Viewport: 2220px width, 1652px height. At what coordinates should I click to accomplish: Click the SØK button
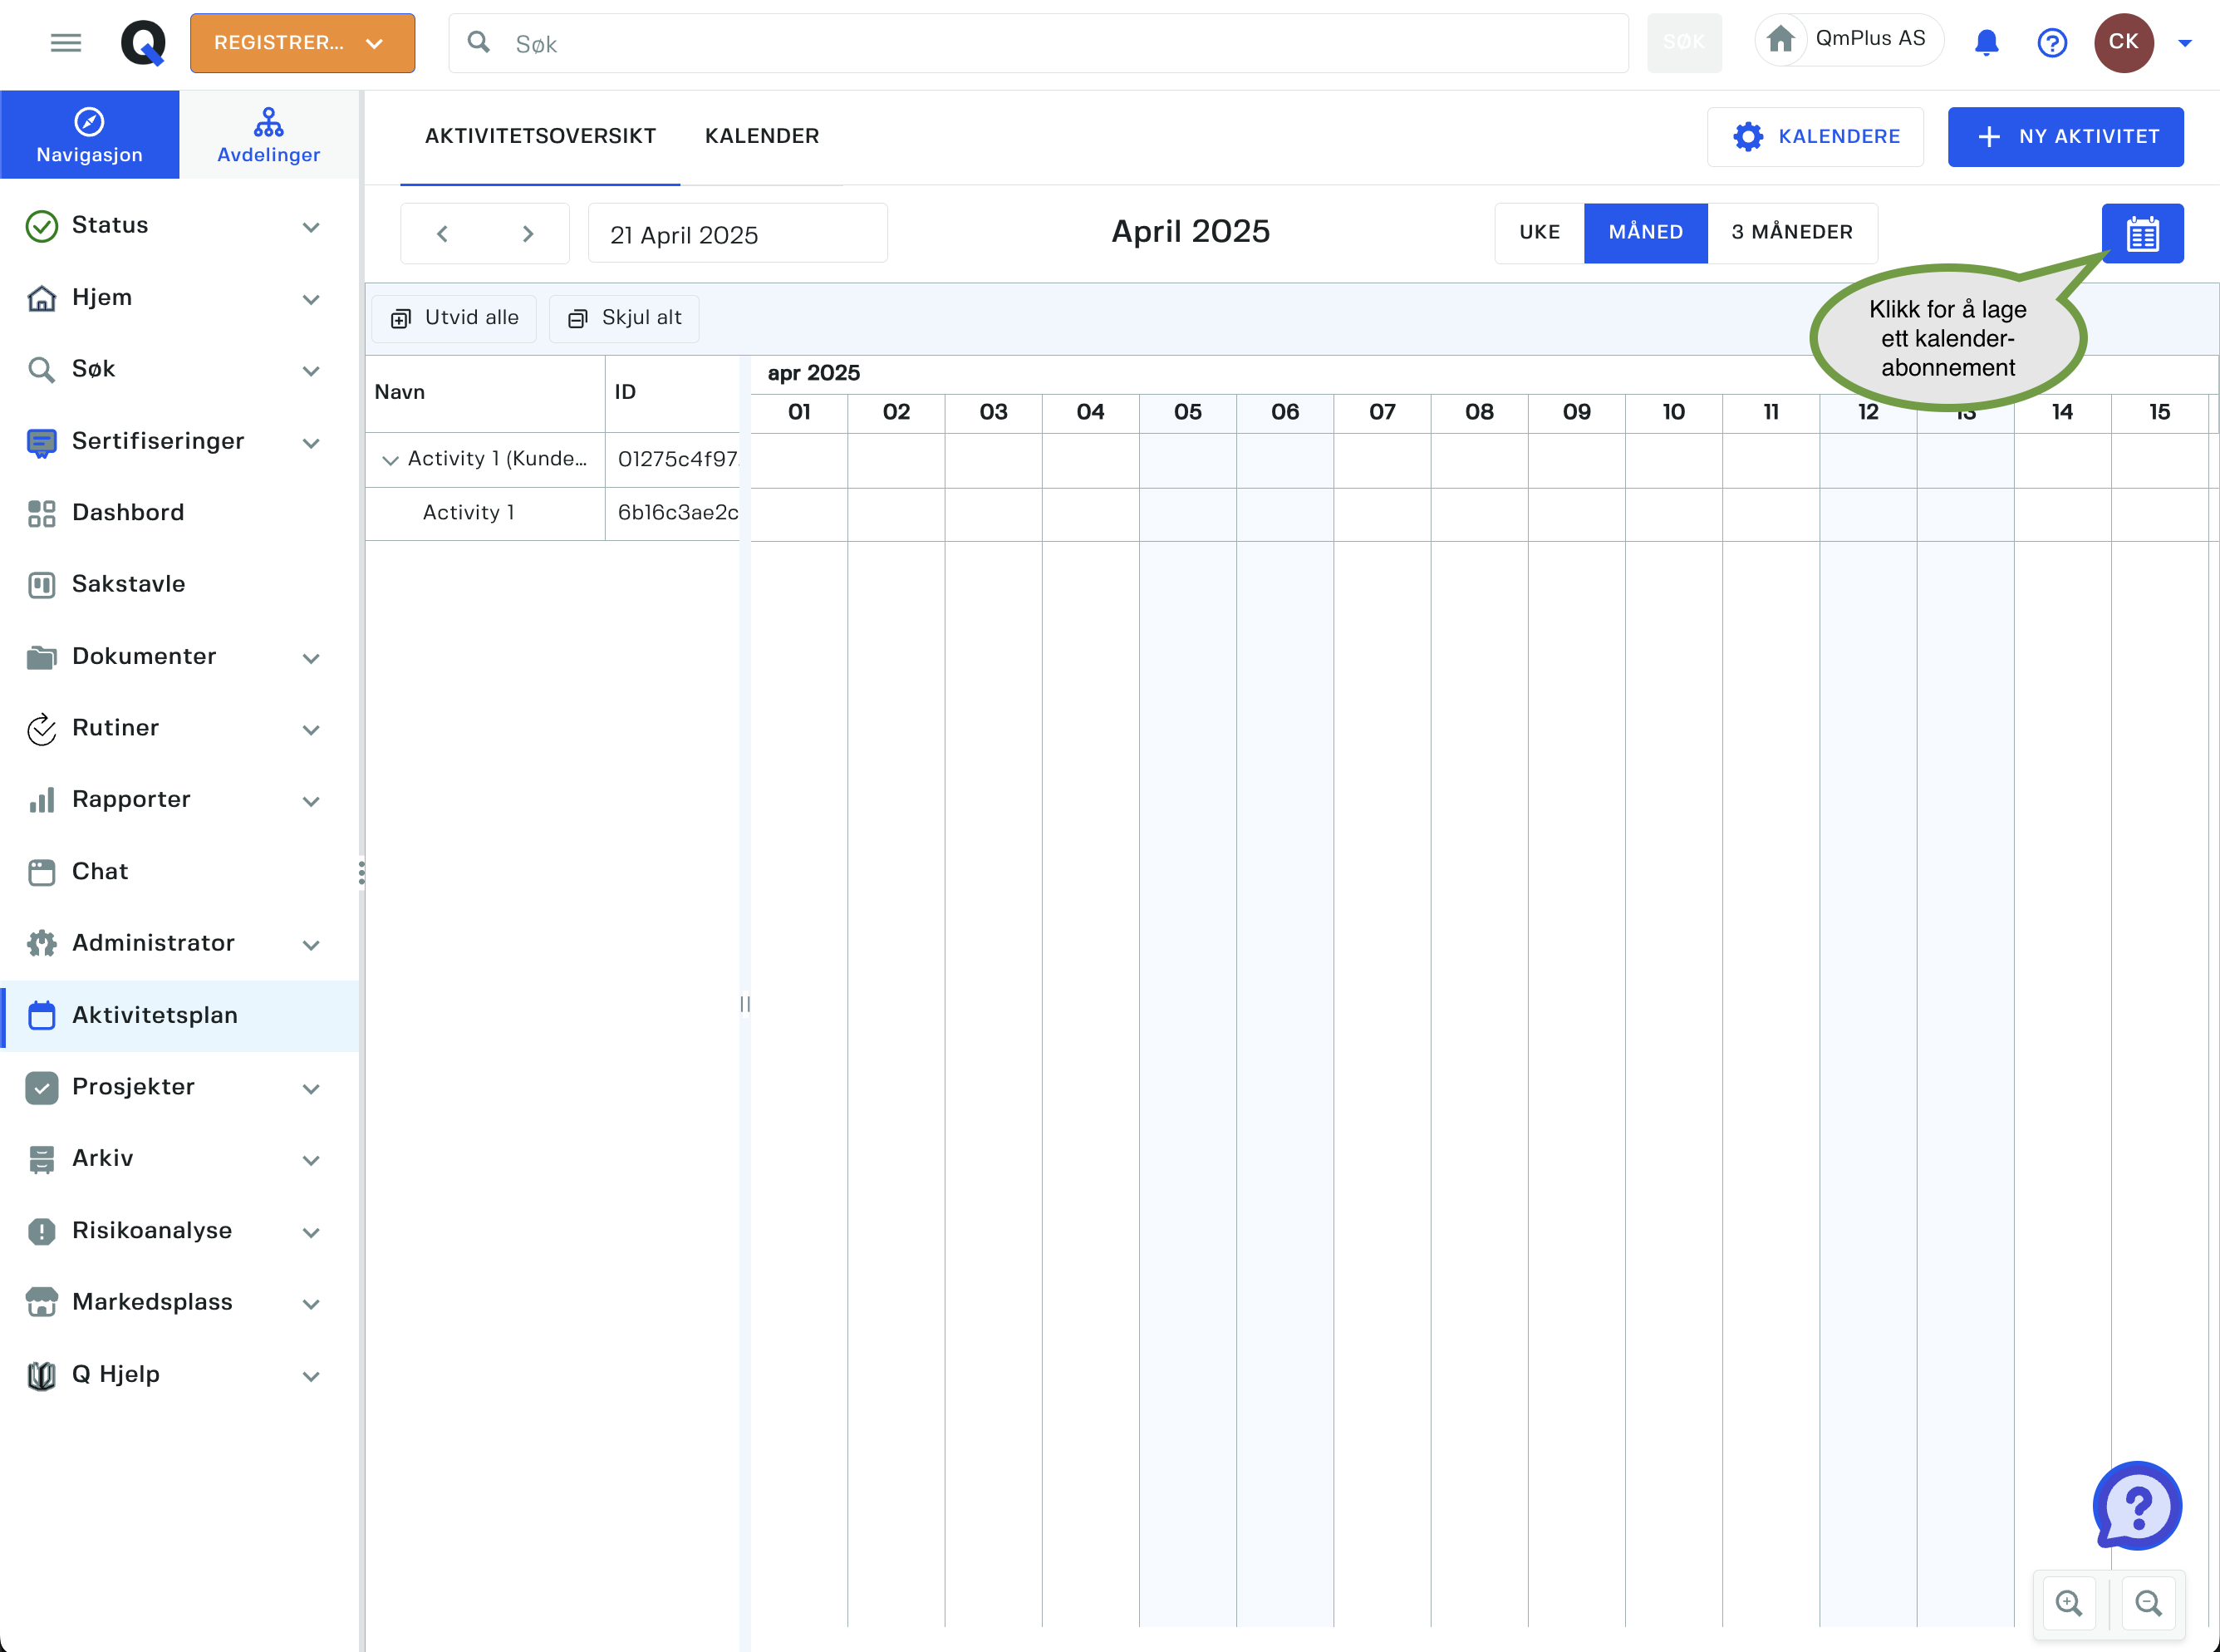pyautogui.click(x=1684, y=43)
